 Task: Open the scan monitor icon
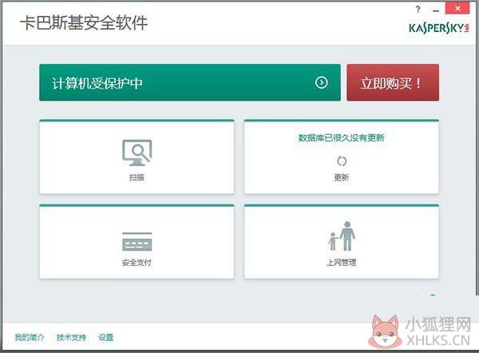[137, 153]
